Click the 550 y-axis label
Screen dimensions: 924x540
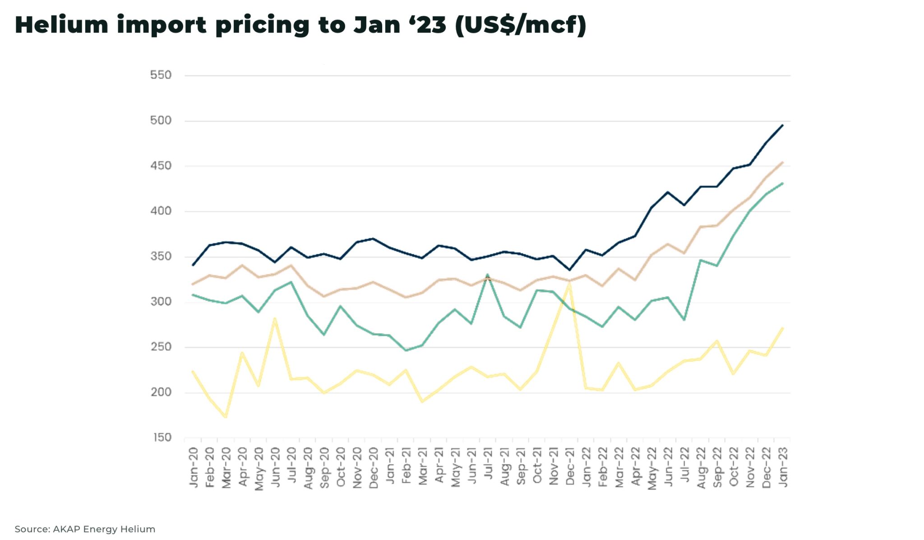pyautogui.click(x=161, y=75)
